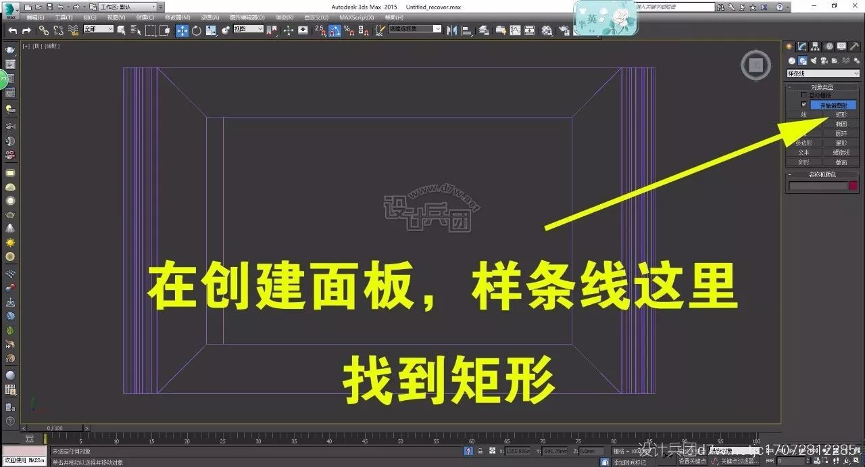The height and width of the screenshot is (467, 865).
Task: Open Select by Name list icon
Action: [x=135, y=30]
